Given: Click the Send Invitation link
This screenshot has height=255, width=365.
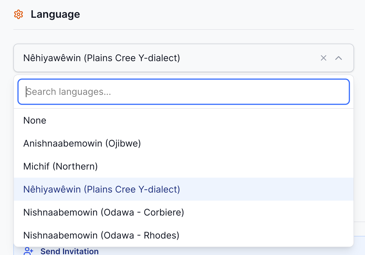Looking at the screenshot, I should (x=70, y=251).
